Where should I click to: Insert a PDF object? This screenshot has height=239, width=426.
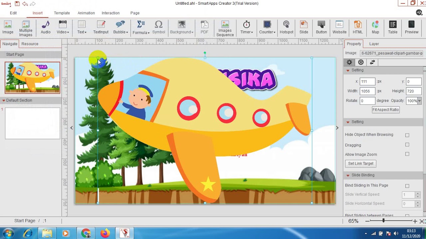(204, 27)
